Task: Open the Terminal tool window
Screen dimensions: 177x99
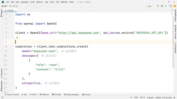Action: [x=56, y=95]
